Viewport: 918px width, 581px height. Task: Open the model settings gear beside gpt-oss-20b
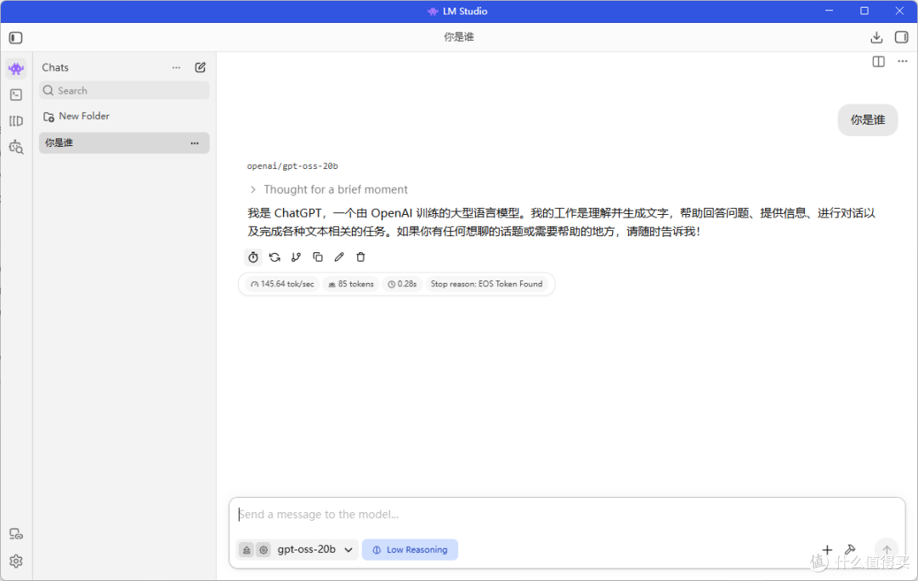[x=263, y=550]
